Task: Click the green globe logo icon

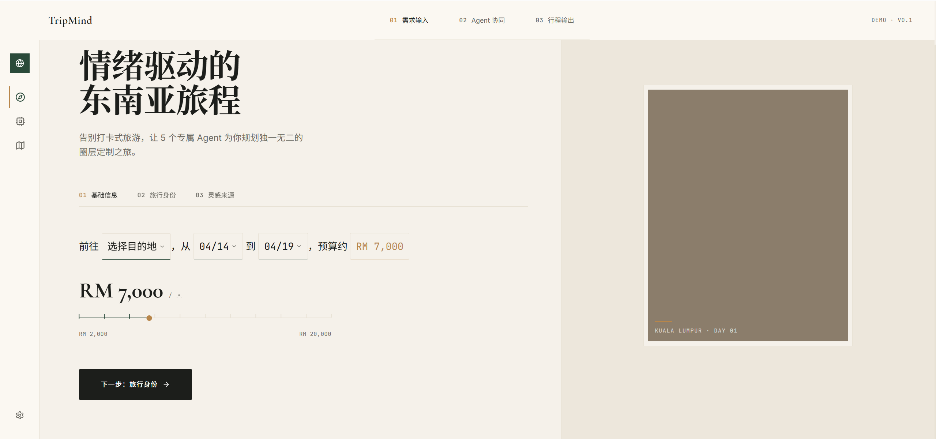Action: point(20,63)
